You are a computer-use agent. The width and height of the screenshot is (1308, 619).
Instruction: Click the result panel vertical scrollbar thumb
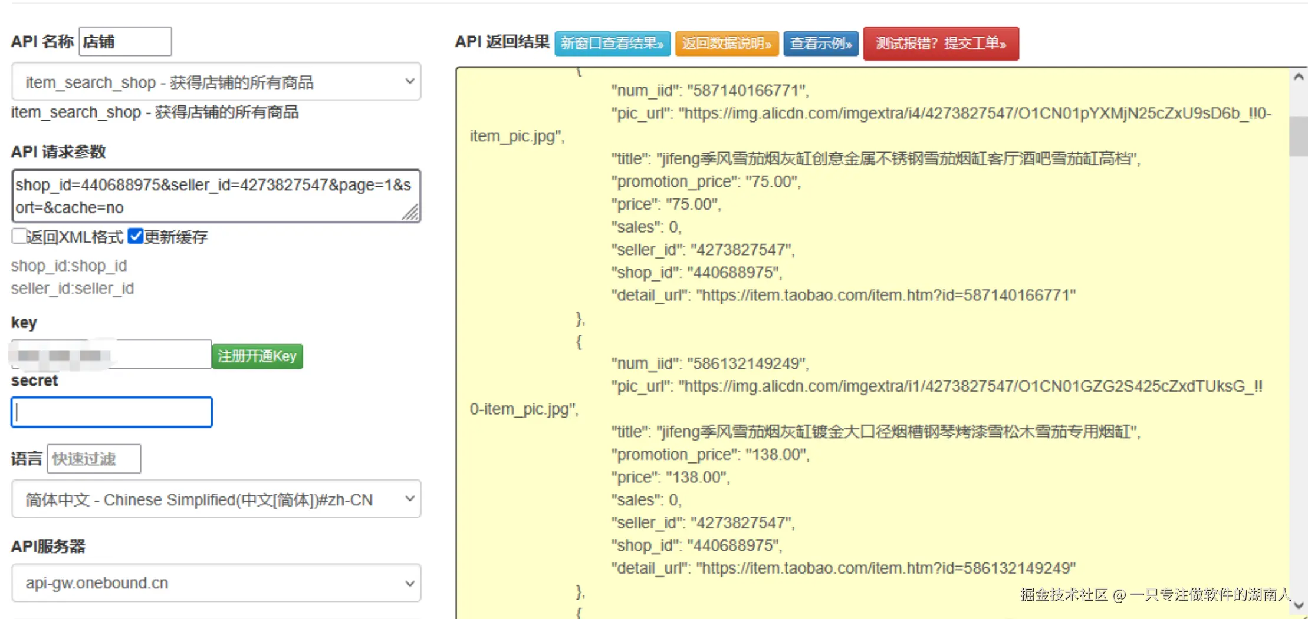pos(1298,136)
